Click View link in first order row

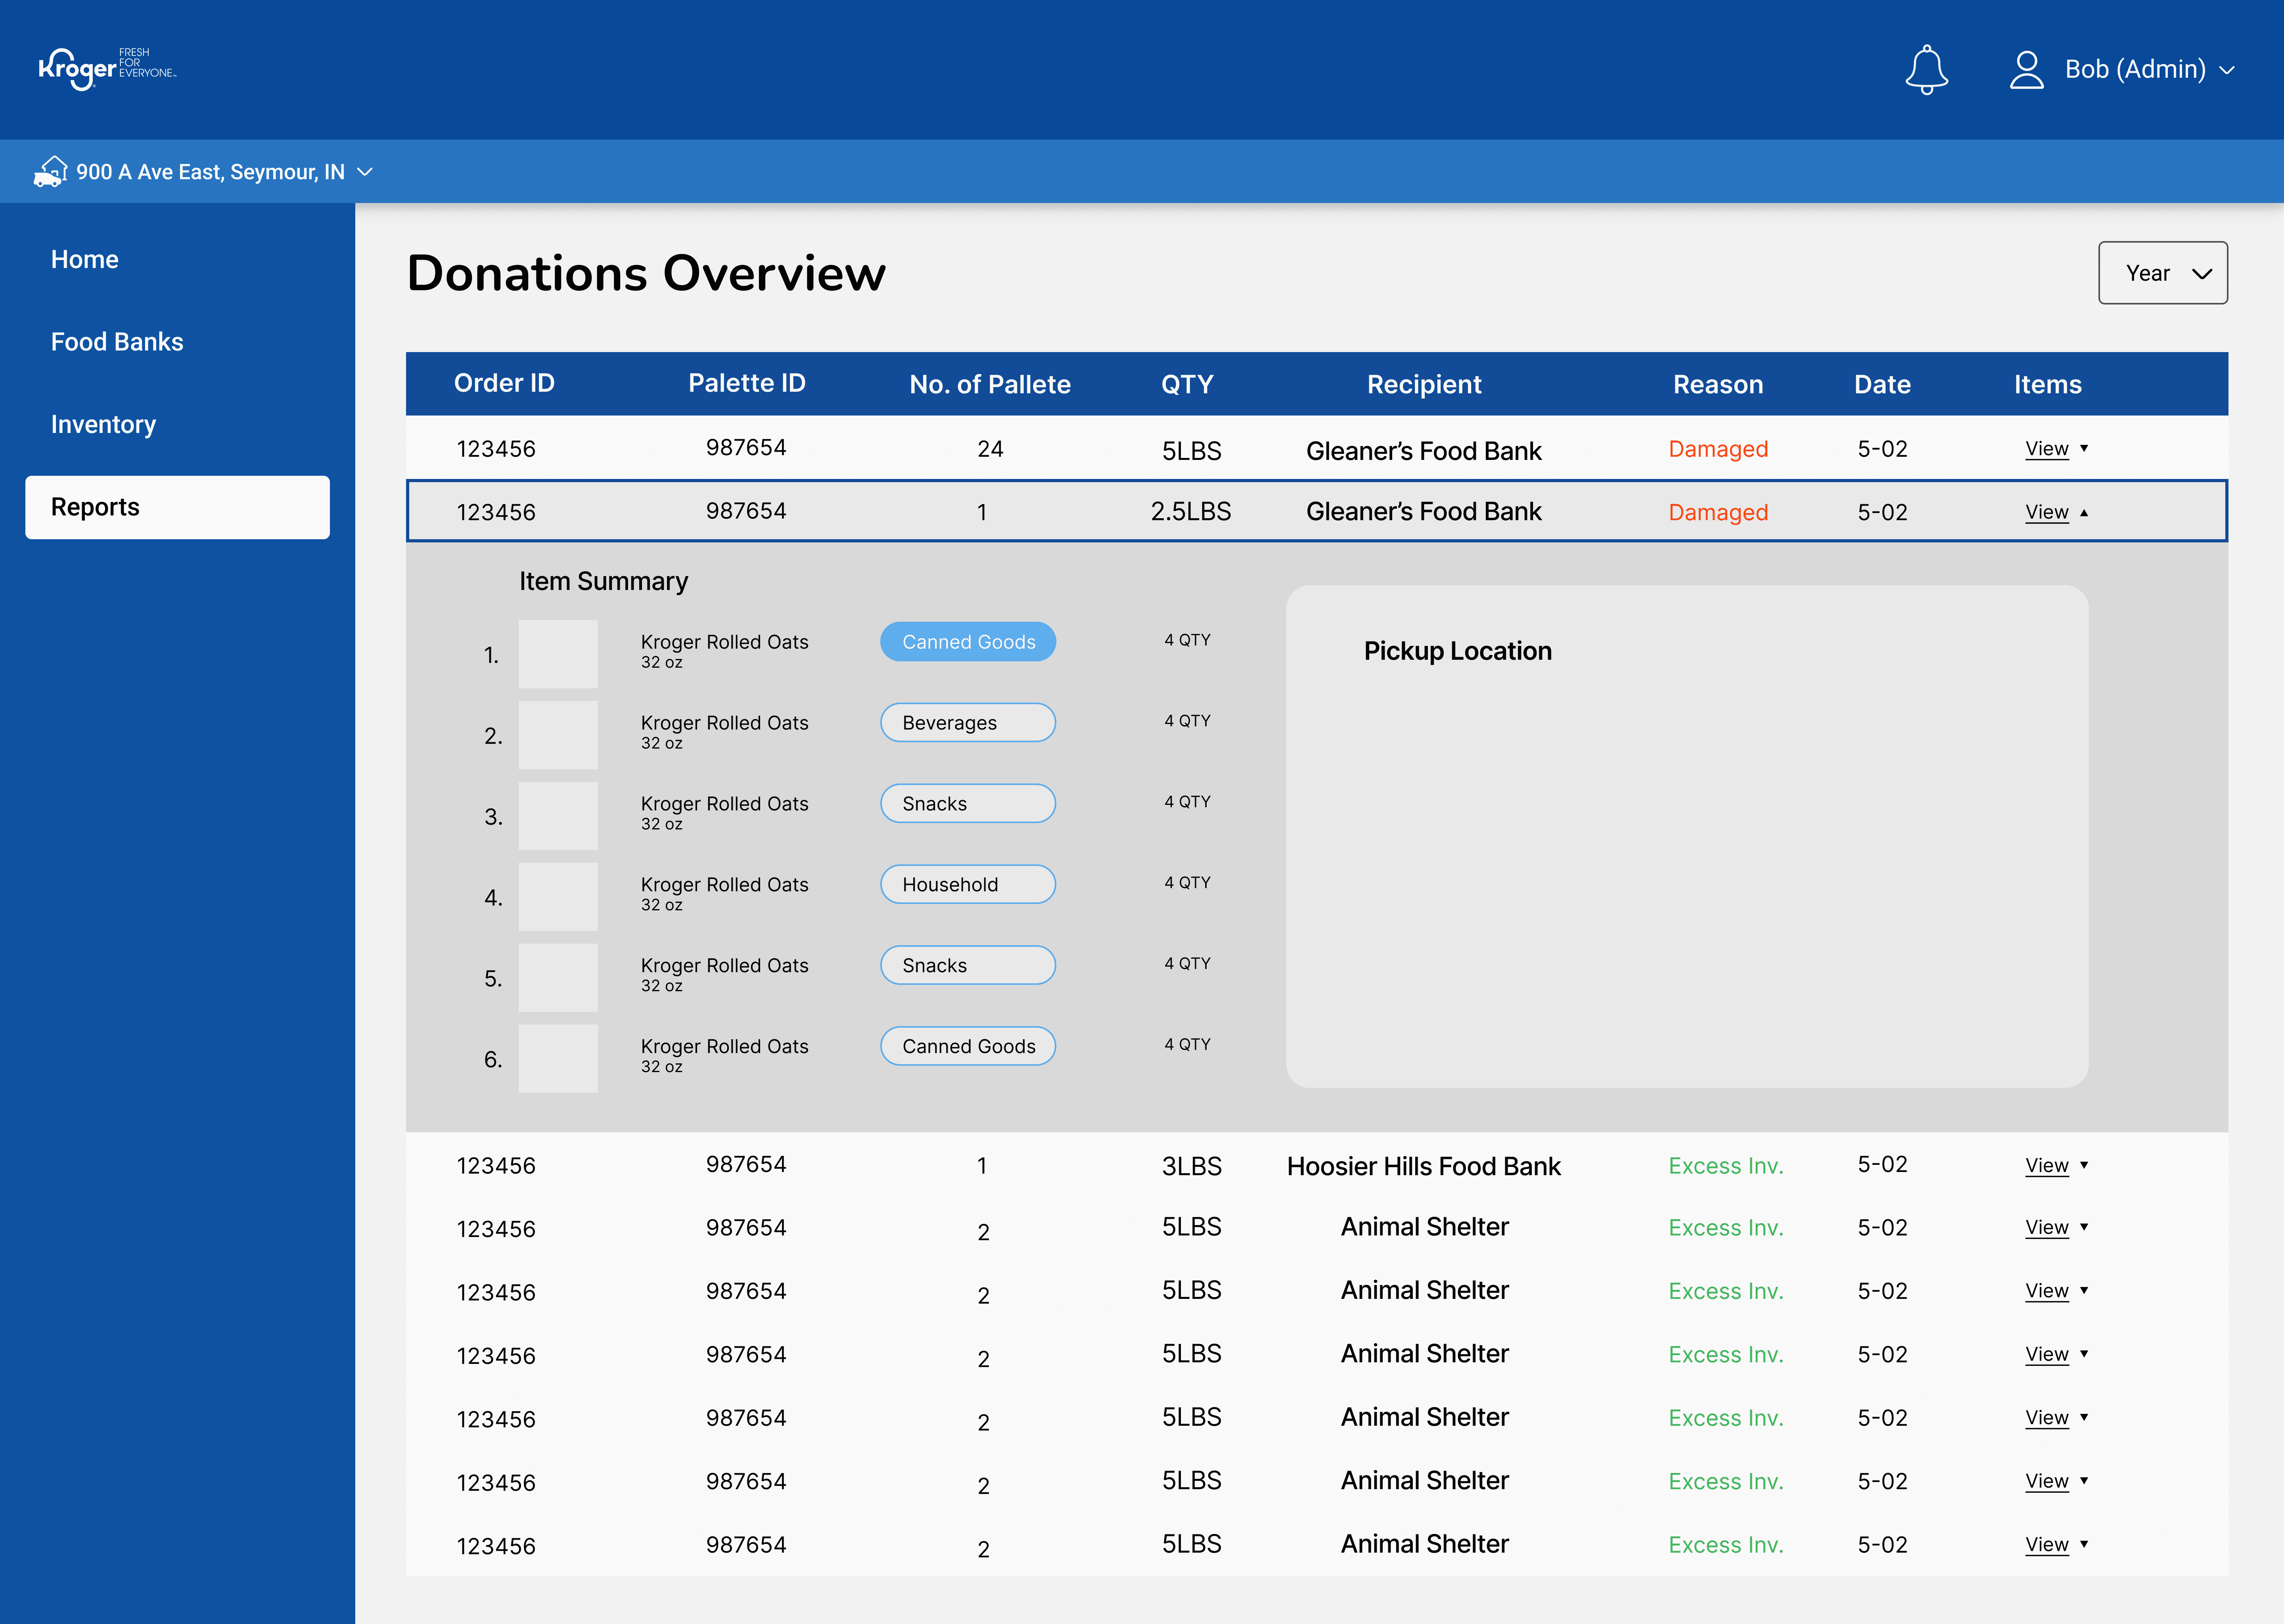click(x=2046, y=449)
